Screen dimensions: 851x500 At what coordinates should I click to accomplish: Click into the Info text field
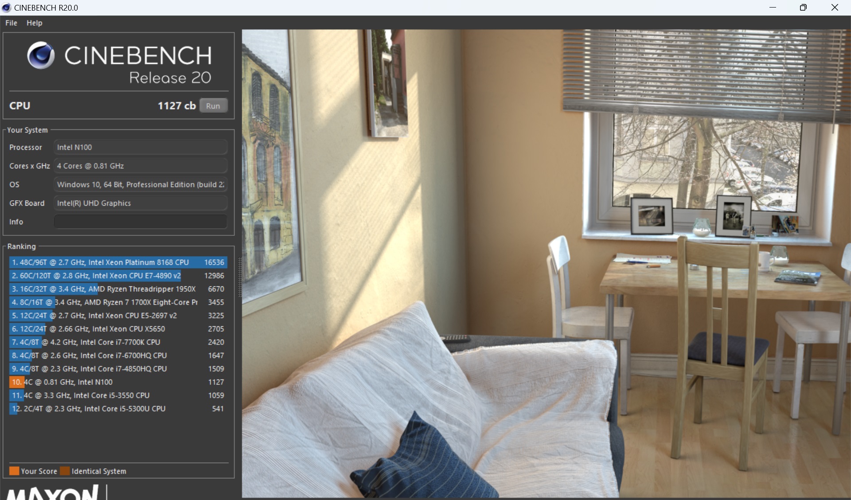(x=140, y=222)
